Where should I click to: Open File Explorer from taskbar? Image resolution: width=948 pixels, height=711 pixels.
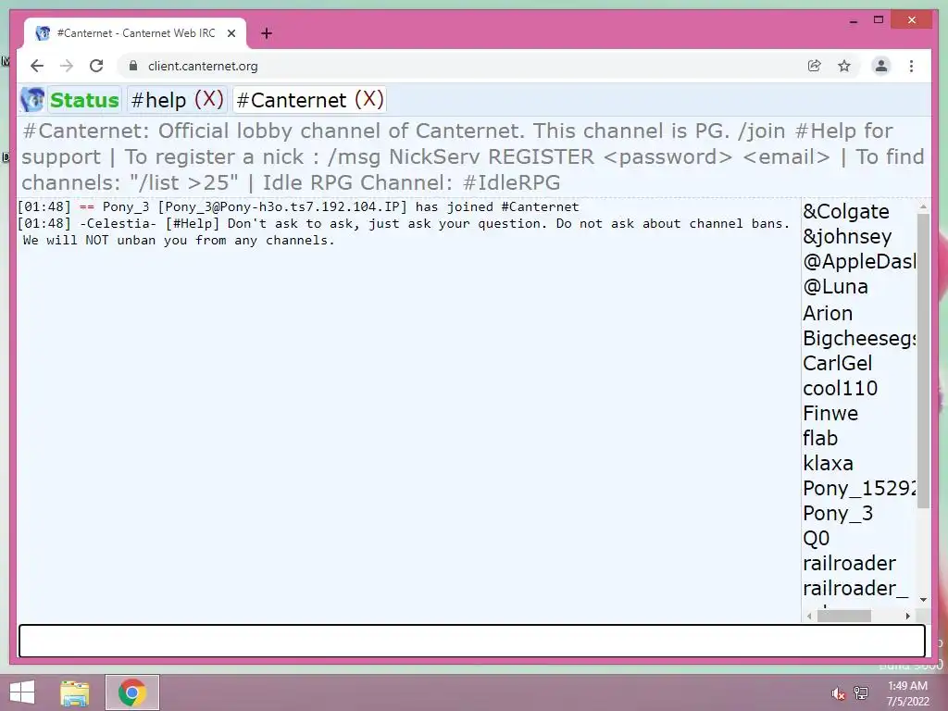point(75,692)
